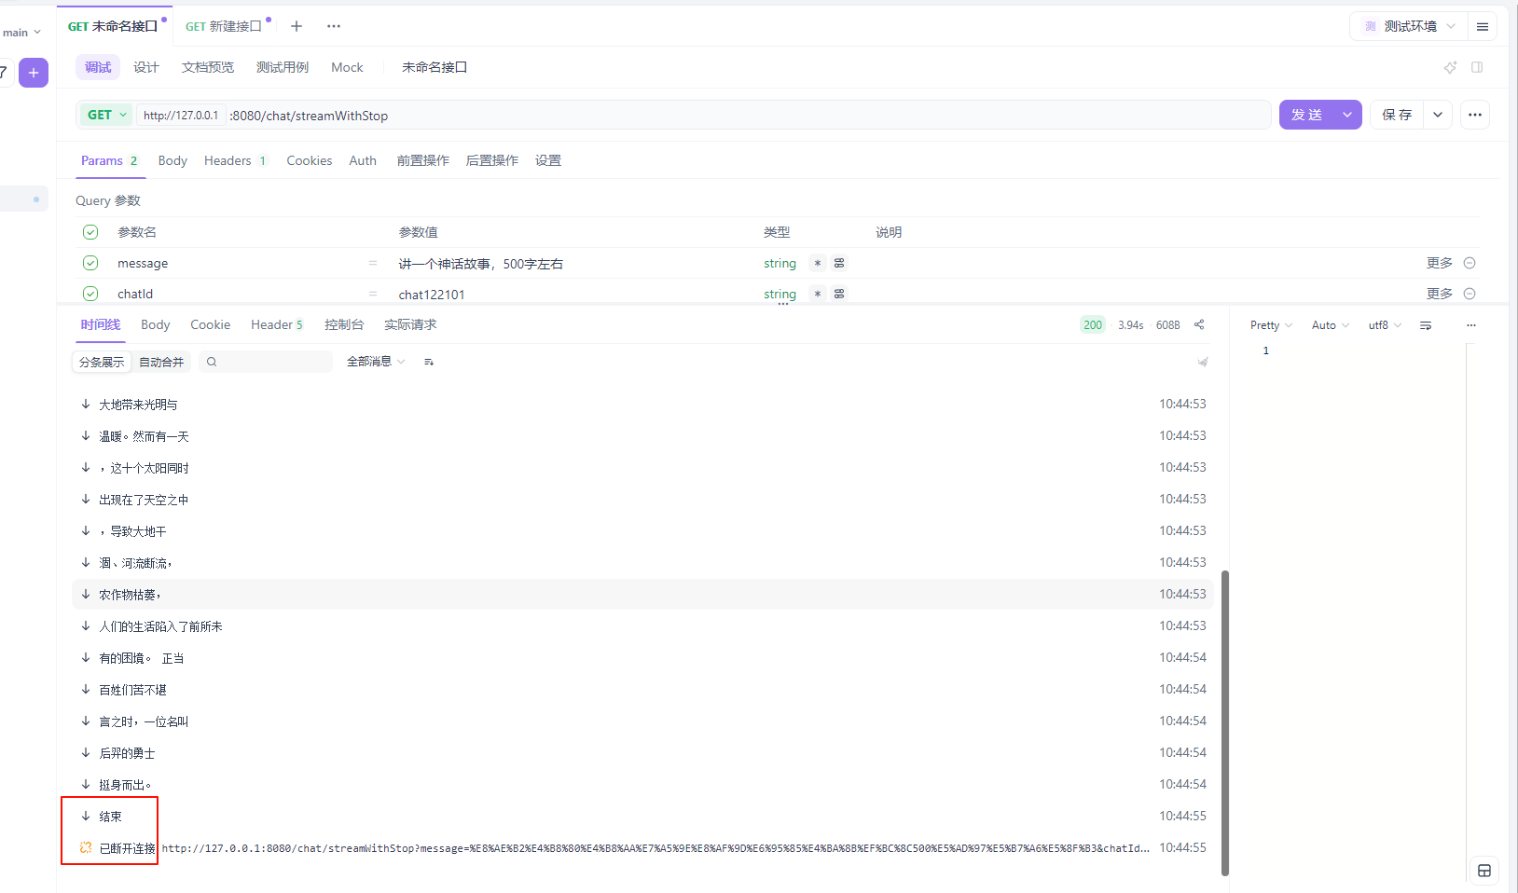Switch to the request Body tab
Image resolution: width=1518 pixels, height=893 pixels.
pos(172,160)
